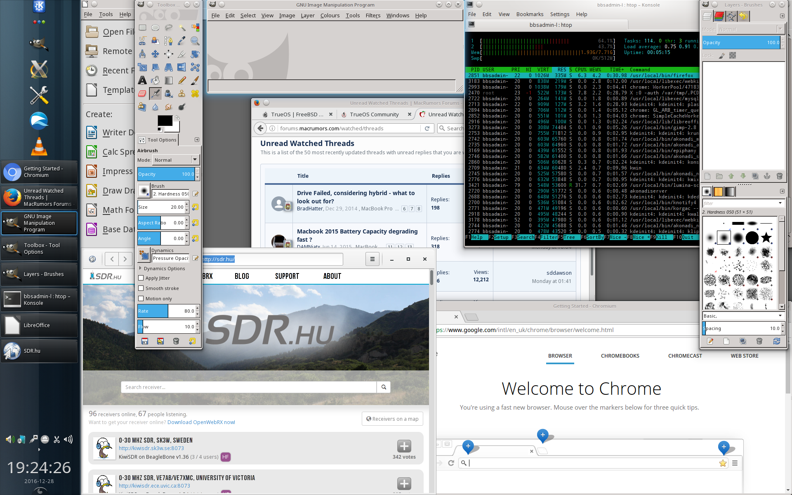Open the Brushes dock tab configuration arrow

(x=782, y=191)
